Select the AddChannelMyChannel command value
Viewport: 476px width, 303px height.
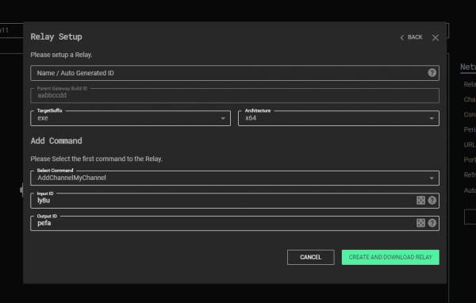coord(71,178)
